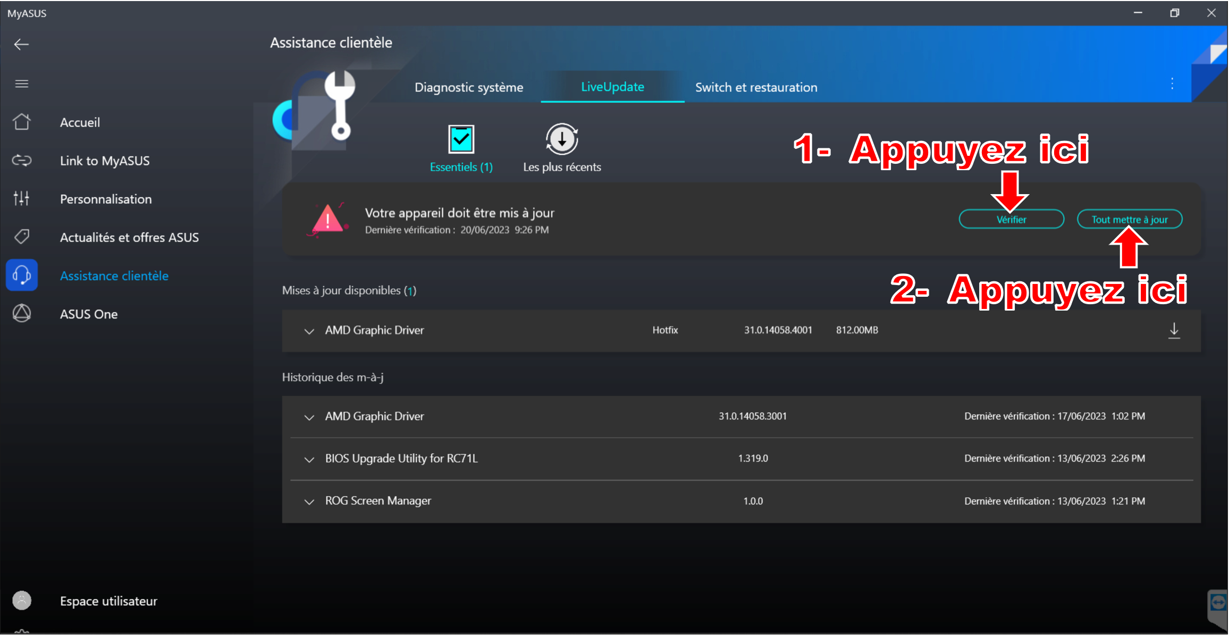Screen dimensions: 1229x635
Task: Select the Essentiels checkmark icon
Action: coord(461,139)
